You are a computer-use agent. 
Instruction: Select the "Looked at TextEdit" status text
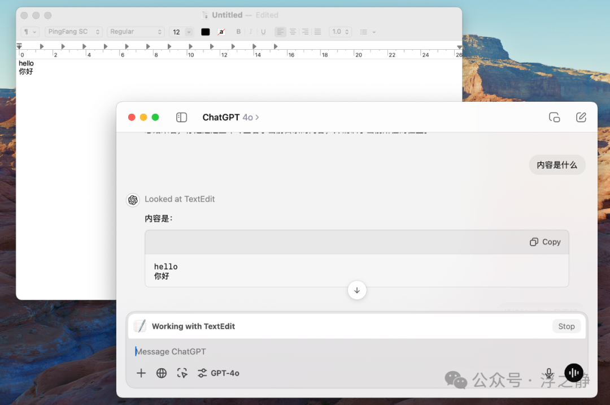pos(180,199)
